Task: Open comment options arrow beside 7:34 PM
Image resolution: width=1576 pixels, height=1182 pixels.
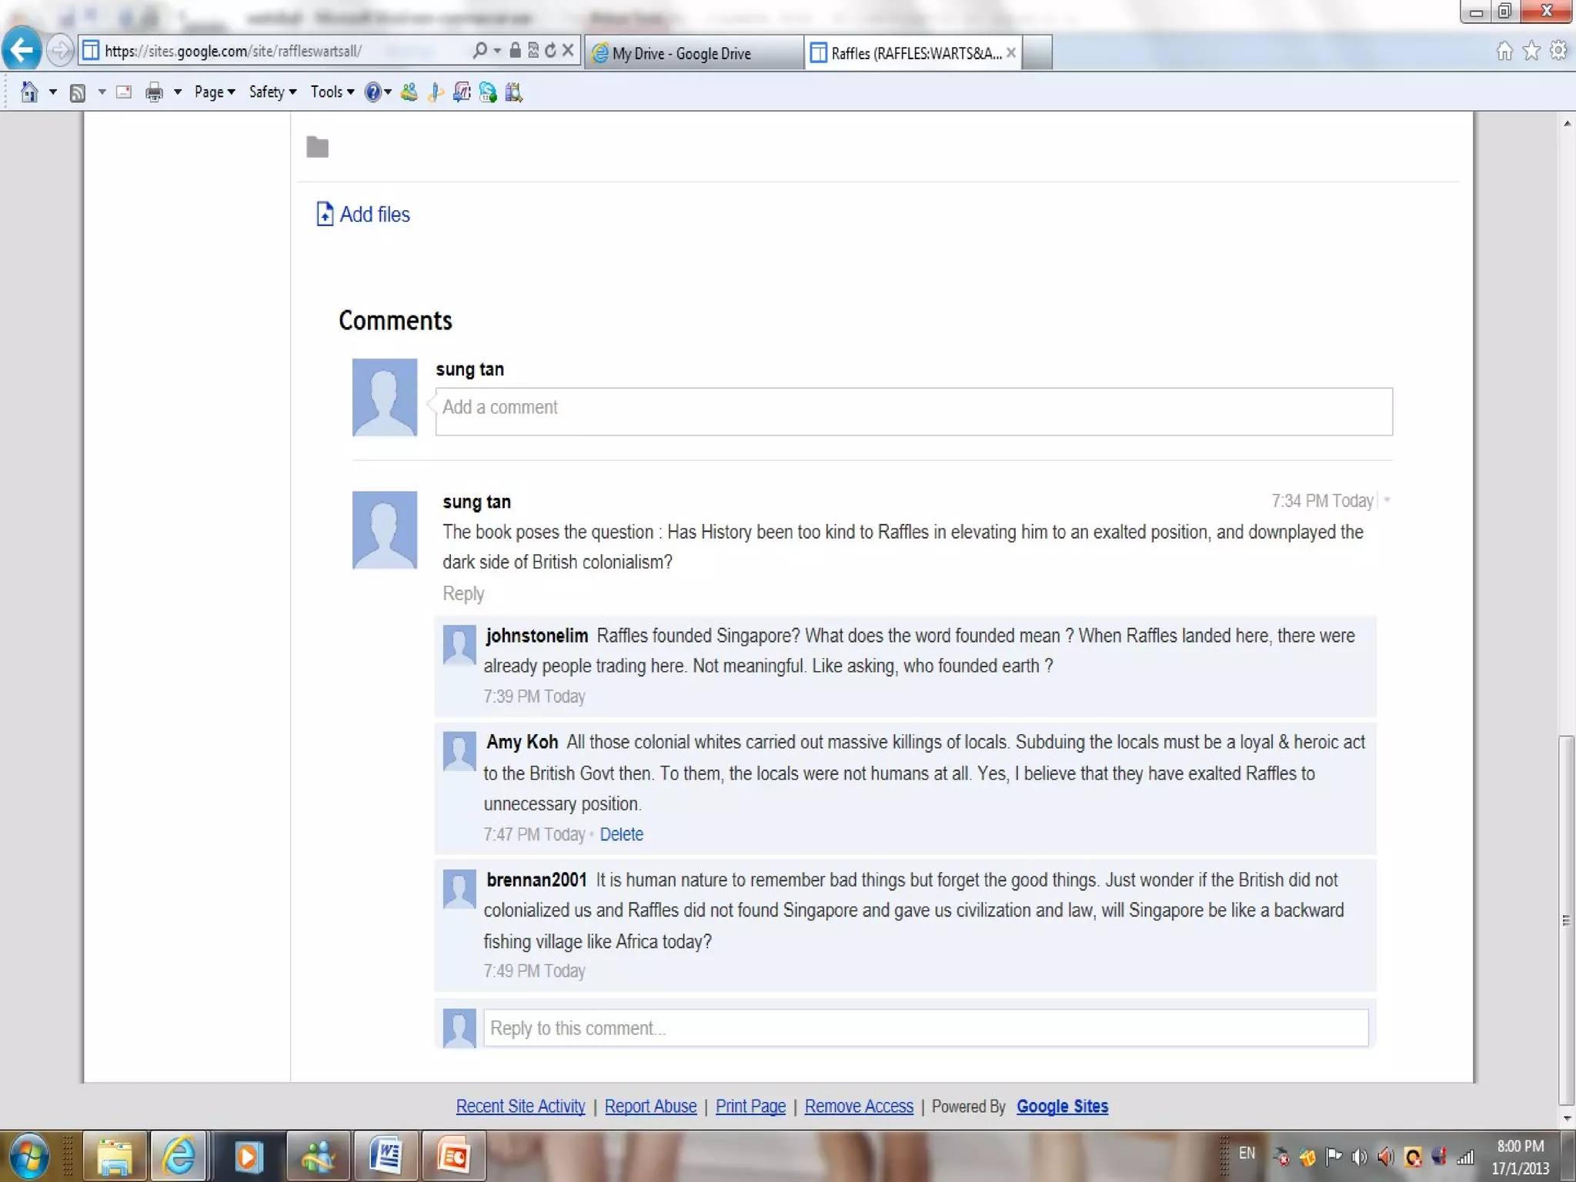Action: [1387, 500]
